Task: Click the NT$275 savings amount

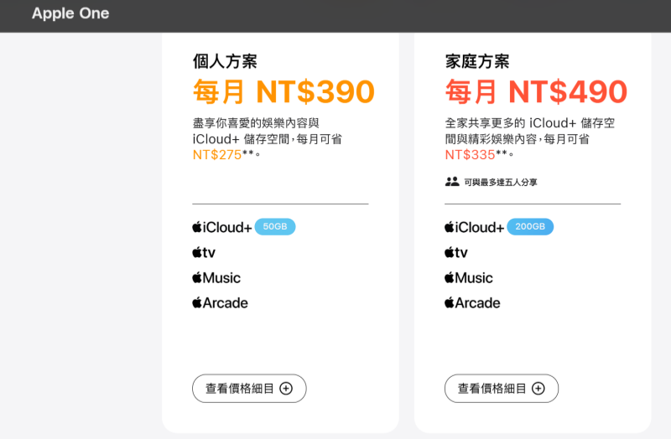Action: click(217, 155)
